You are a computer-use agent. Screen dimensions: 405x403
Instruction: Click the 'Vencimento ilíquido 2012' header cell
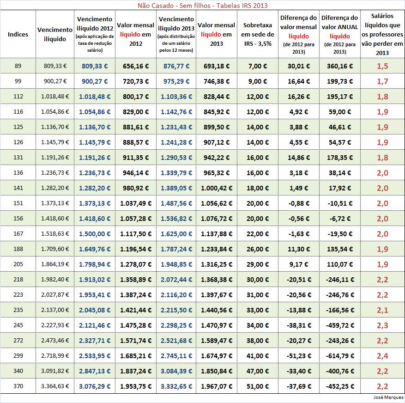coord(95,34)
